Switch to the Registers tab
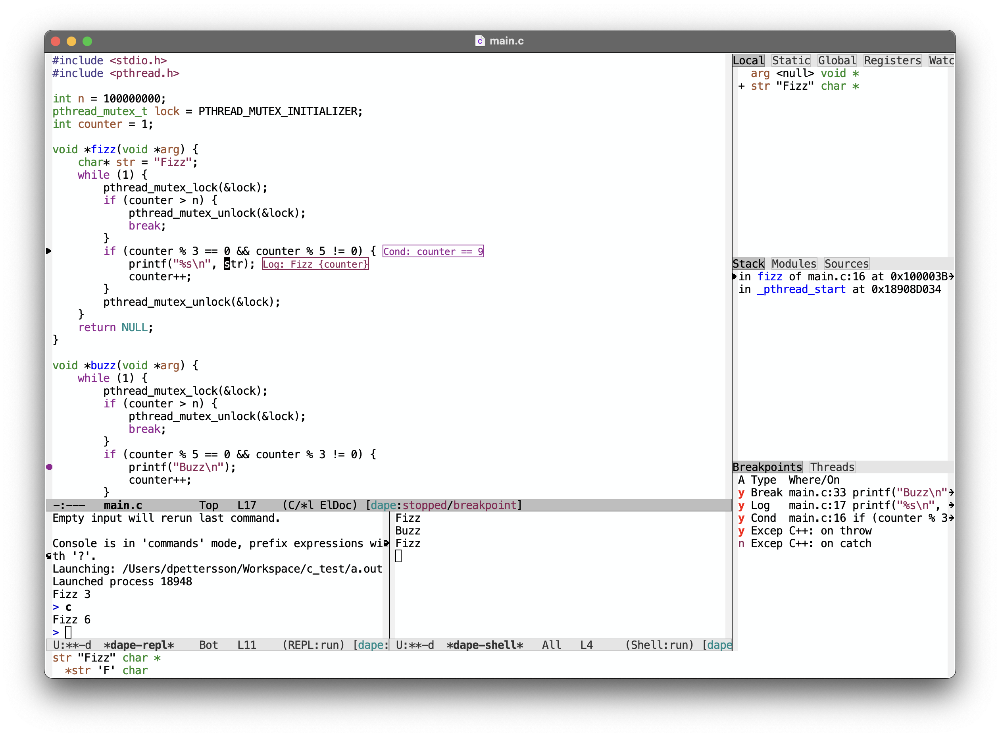This screenshot has width=1000, height=737. tap(892, 60)
